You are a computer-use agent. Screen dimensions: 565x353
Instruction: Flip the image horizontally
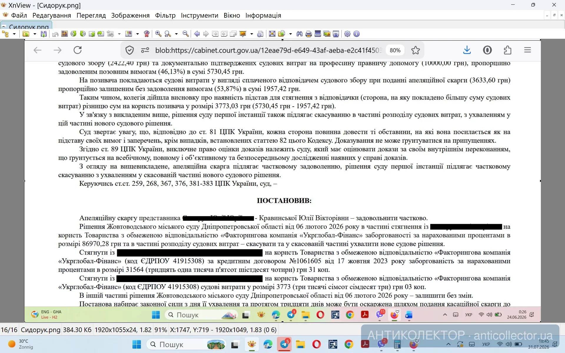[101, 34]
